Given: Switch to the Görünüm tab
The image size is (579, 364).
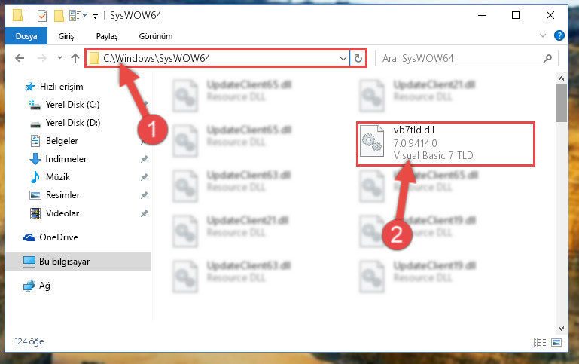Looking at the screenshot, I should [155, 36].
